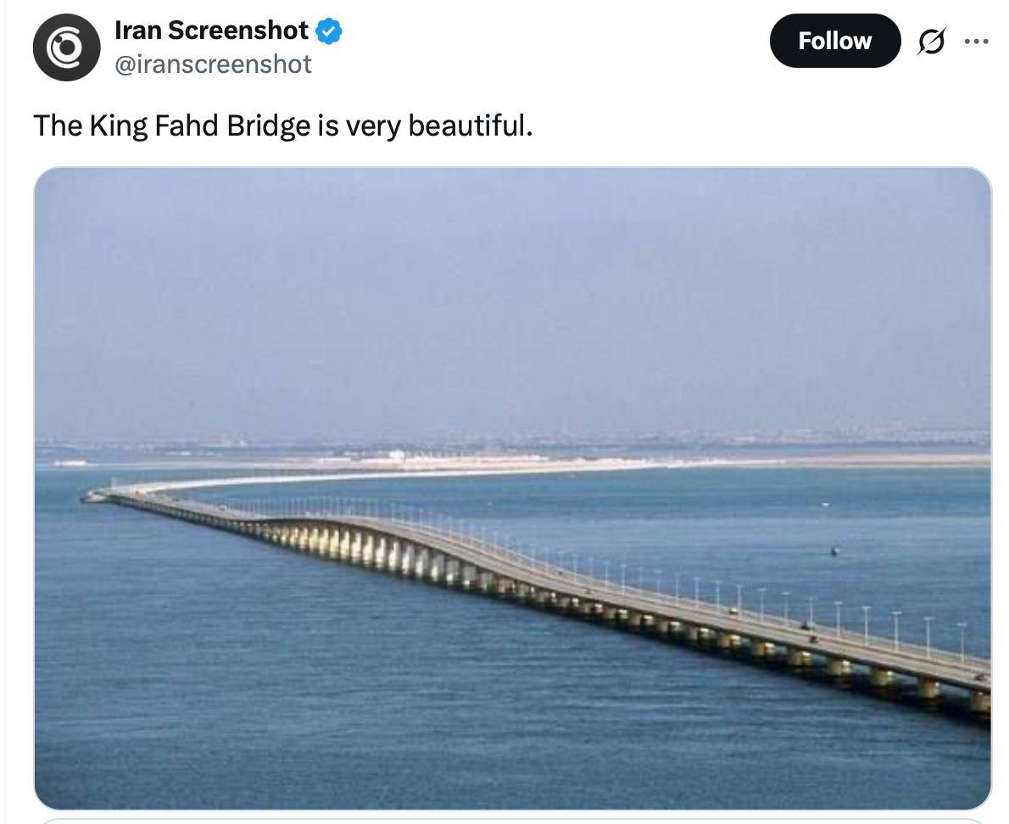Open the three-dot more options menu
Screen dimensions: 1009x824
coord(976,41)
